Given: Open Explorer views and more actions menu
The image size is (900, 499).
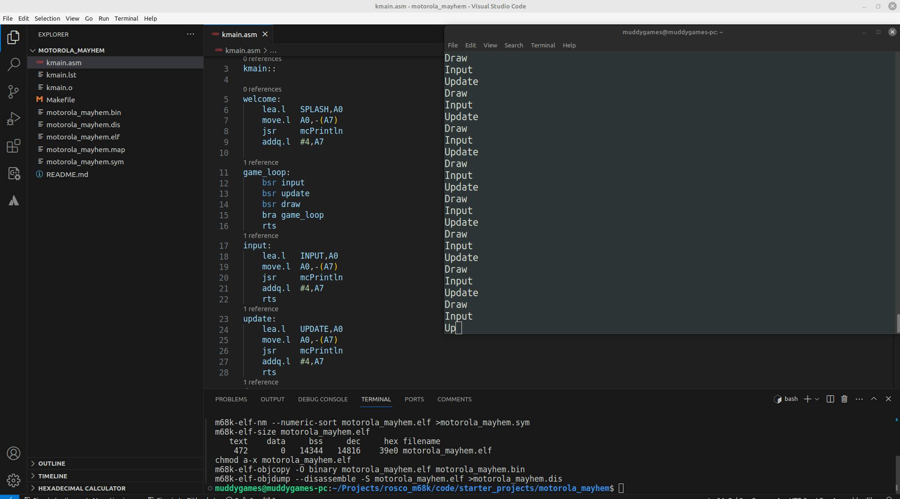Looking at the screenshot, I should click(x=190, y=34).
